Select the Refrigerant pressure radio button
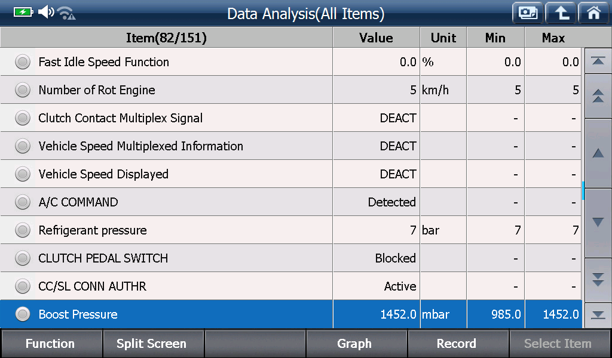Screen dimensions: 612x358 point(23,230)
